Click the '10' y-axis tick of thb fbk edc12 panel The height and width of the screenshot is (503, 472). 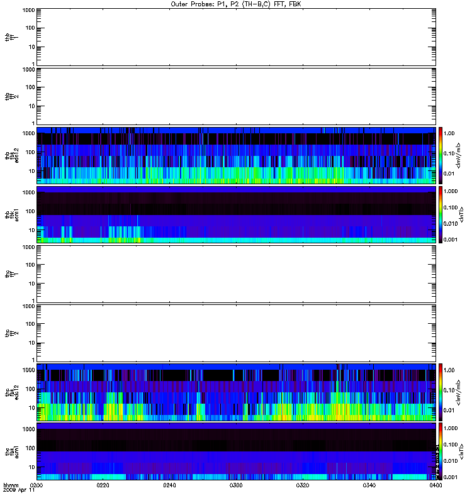[32, 171]
